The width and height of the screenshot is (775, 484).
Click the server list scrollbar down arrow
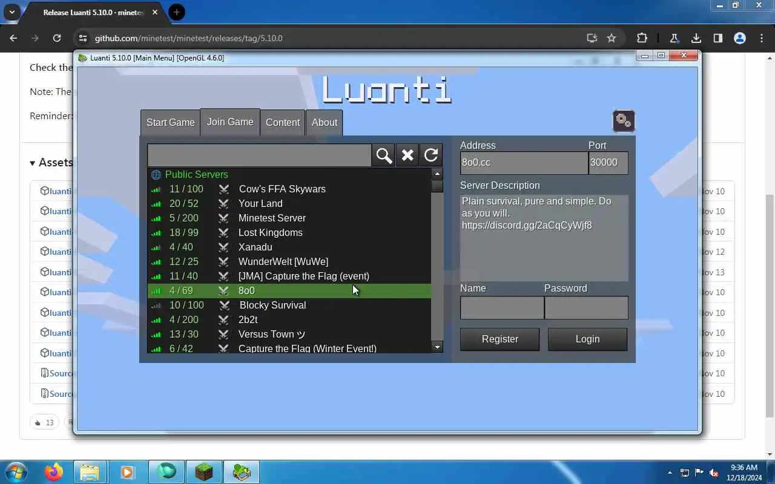[437, 347]
